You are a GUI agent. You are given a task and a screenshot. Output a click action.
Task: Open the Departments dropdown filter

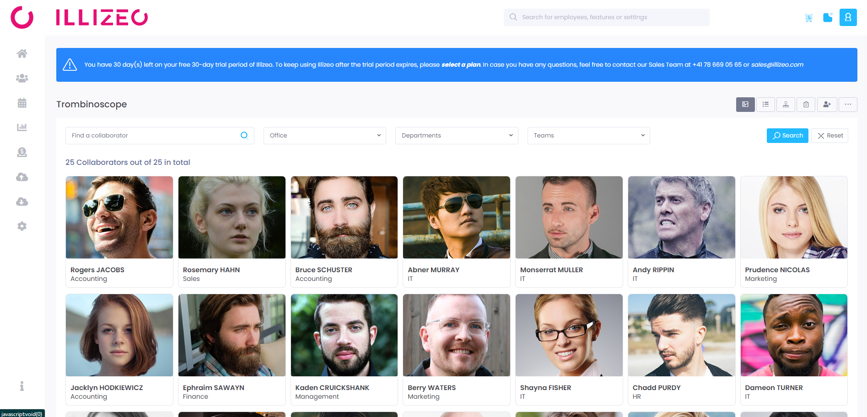click(x=457, y=136)
